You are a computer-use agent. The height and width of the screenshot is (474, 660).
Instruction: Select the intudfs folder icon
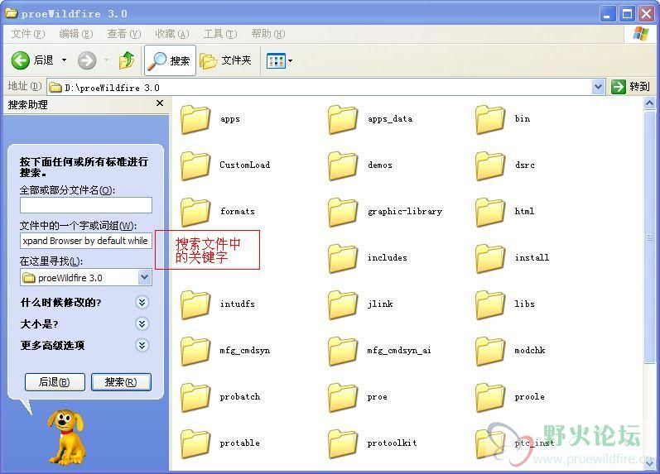point(195,304)
